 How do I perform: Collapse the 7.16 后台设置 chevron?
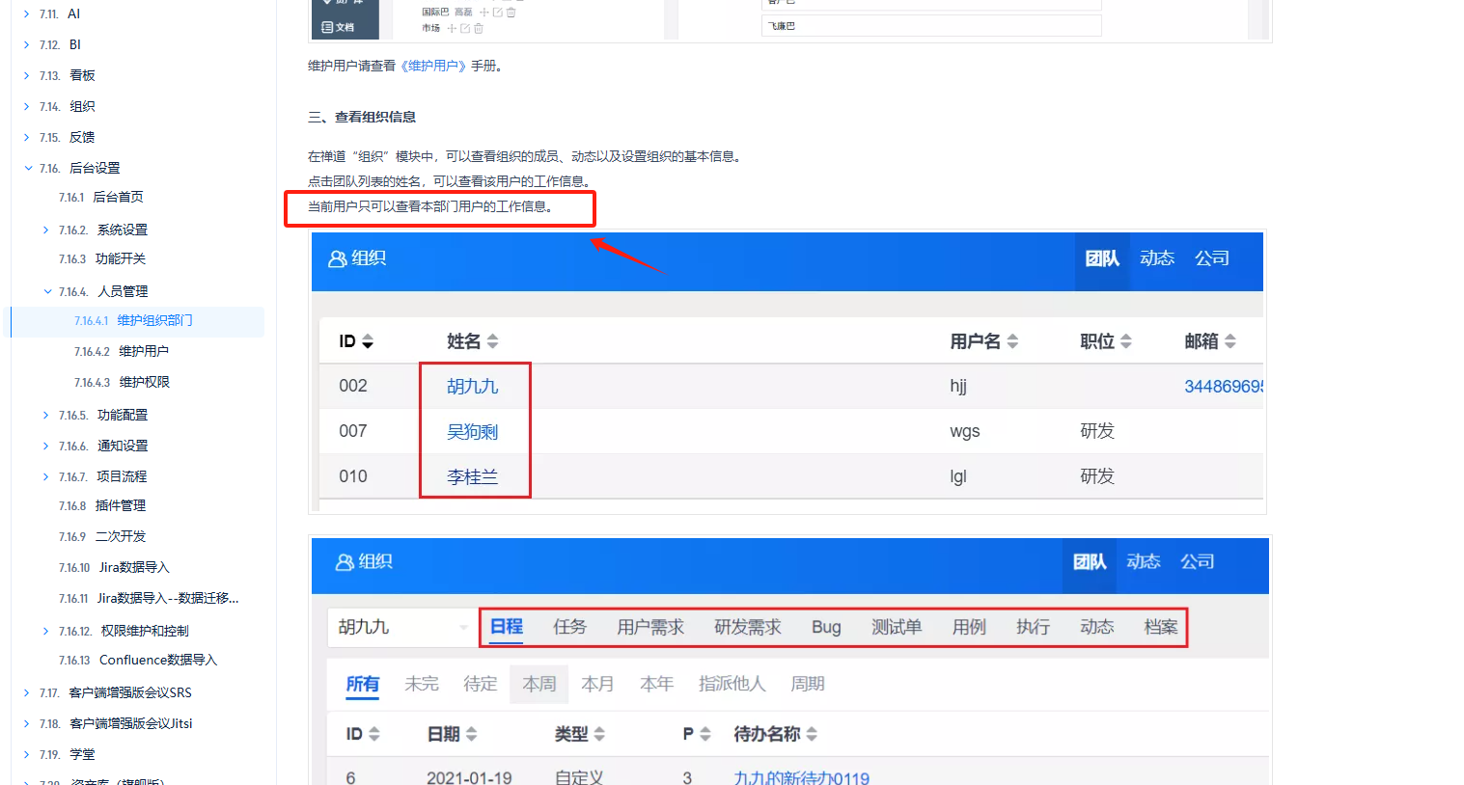28,168
